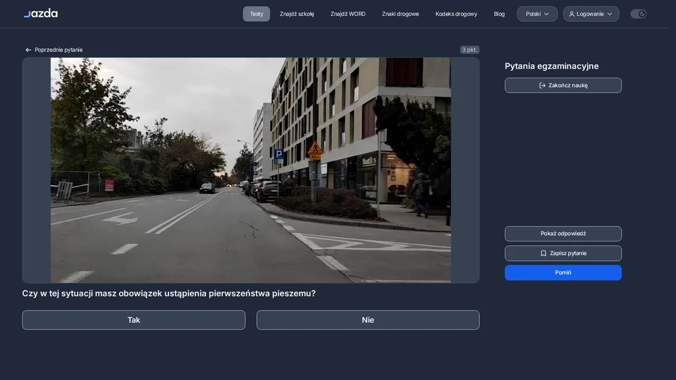676x380 pixels.
Task: Click the question text about pieszemu
Action: pyautogui.click(x=169, y=293)
